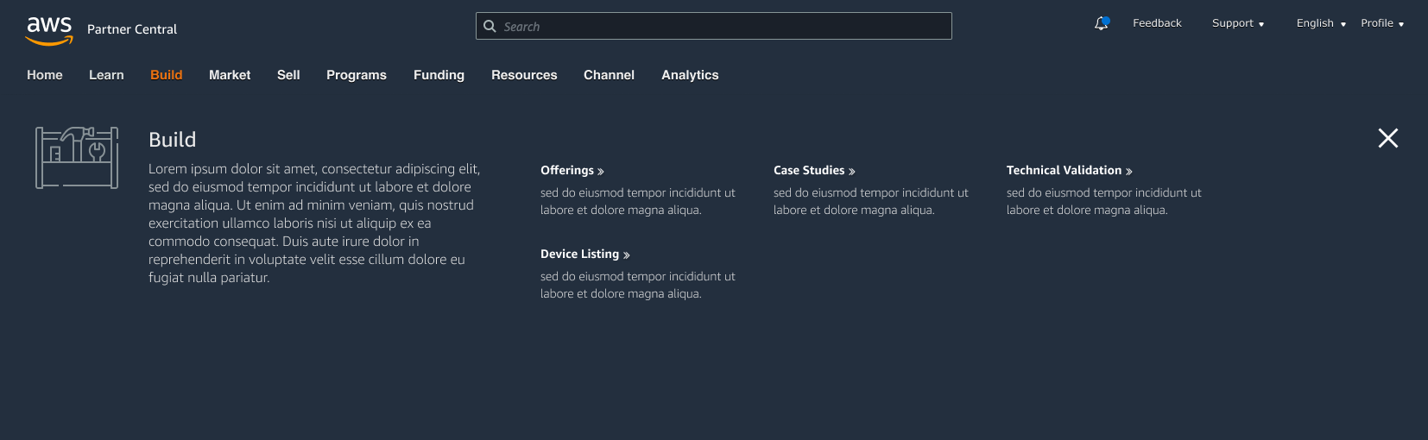Viewport: 1428px width, 440px height.
Task: Open the Programs menu
Action: pos(357,75)
